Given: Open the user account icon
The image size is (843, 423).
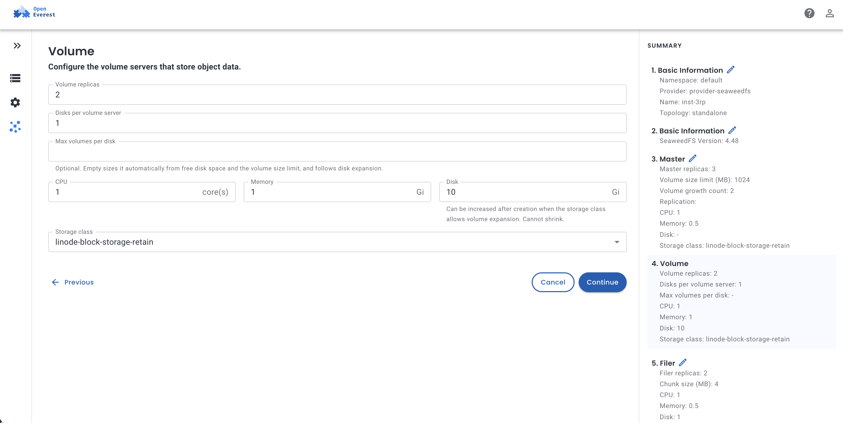Looking at the screenshot, I should click(x=829, y=13).
